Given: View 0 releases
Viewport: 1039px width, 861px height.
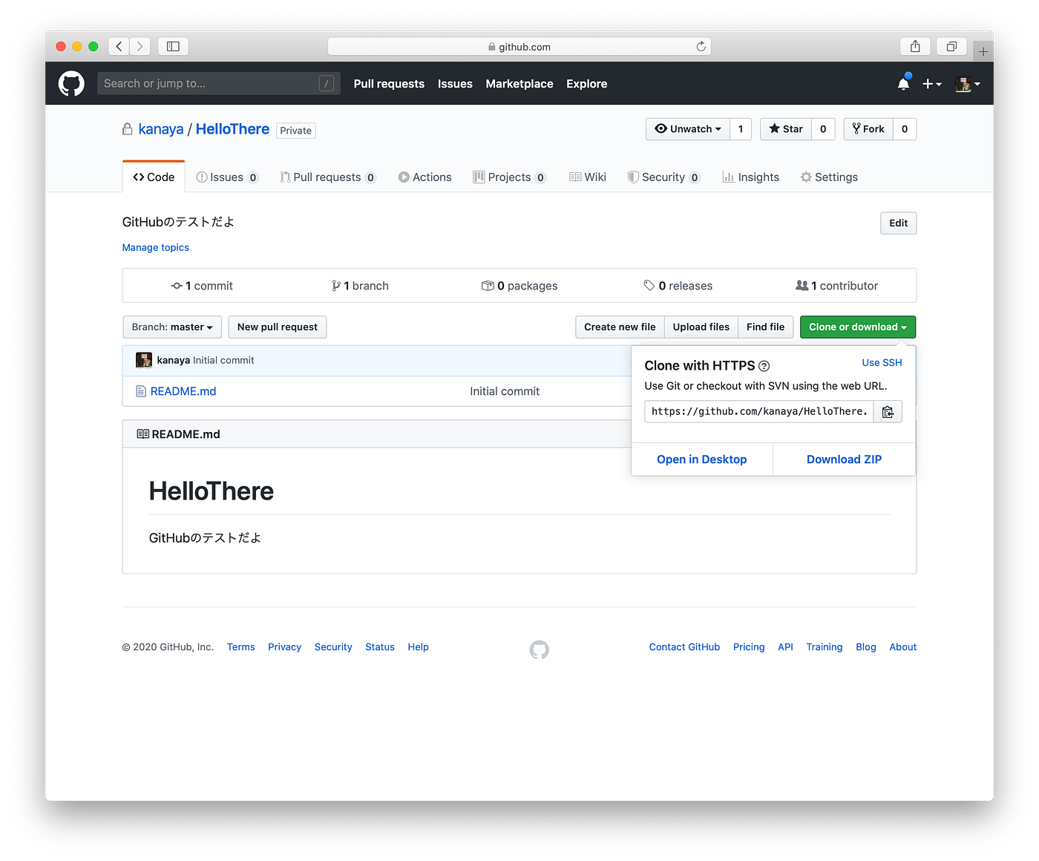Looking at the screenshot, I should point(678,286).
